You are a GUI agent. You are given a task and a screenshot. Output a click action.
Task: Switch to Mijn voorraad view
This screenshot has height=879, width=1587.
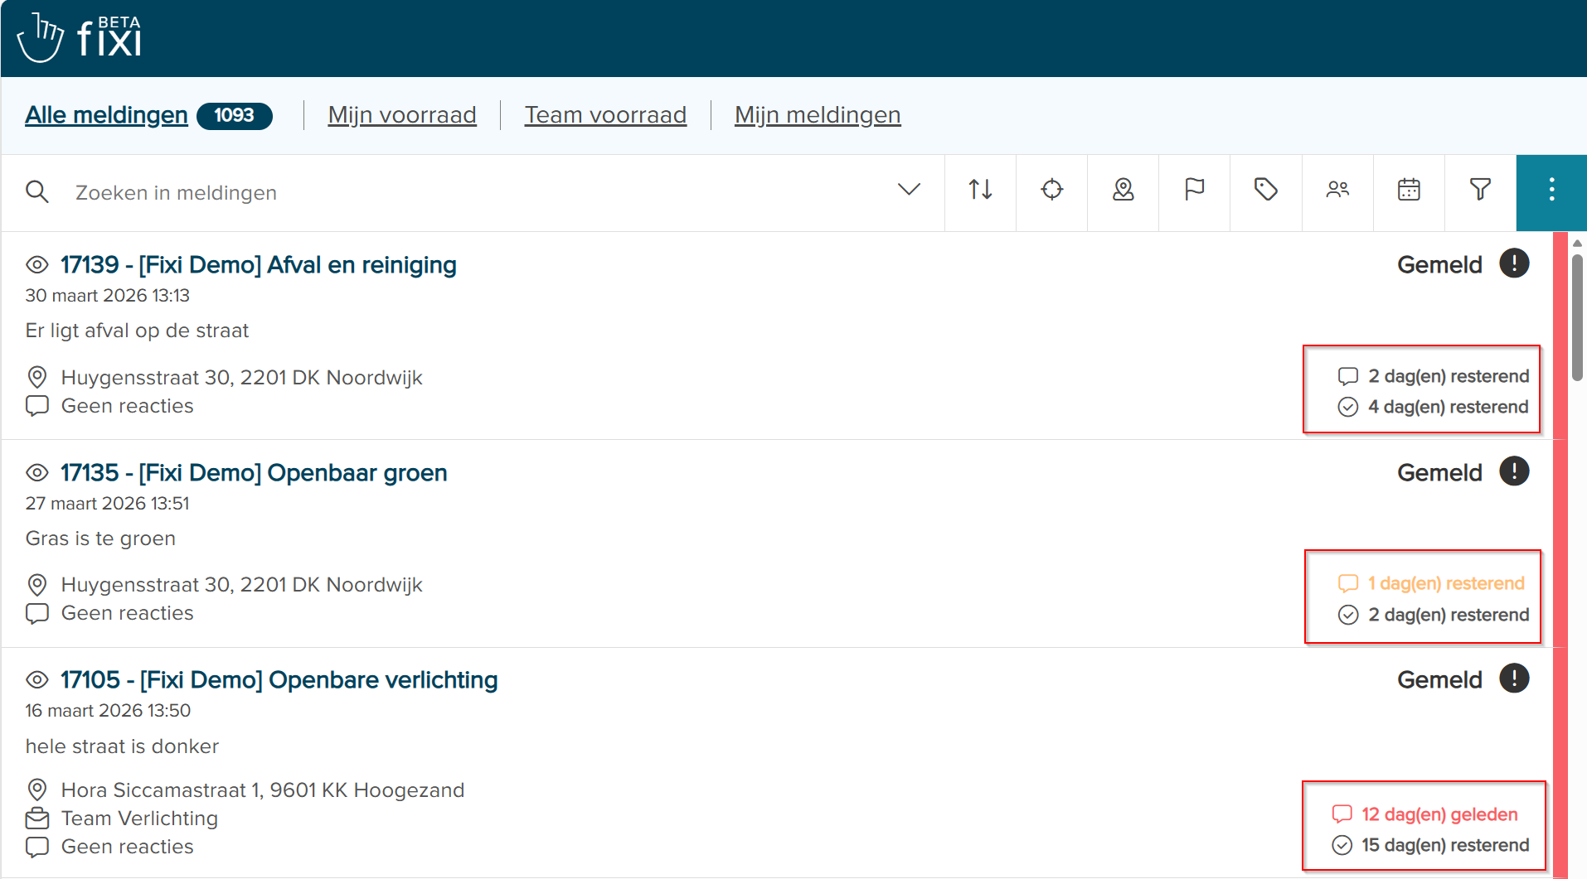(x=401, y=115)
